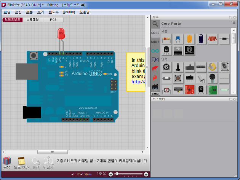The width and height of the screenshot is (240, 180).
Task: Open the 윈도우 menu
Action: click(54, 12)
